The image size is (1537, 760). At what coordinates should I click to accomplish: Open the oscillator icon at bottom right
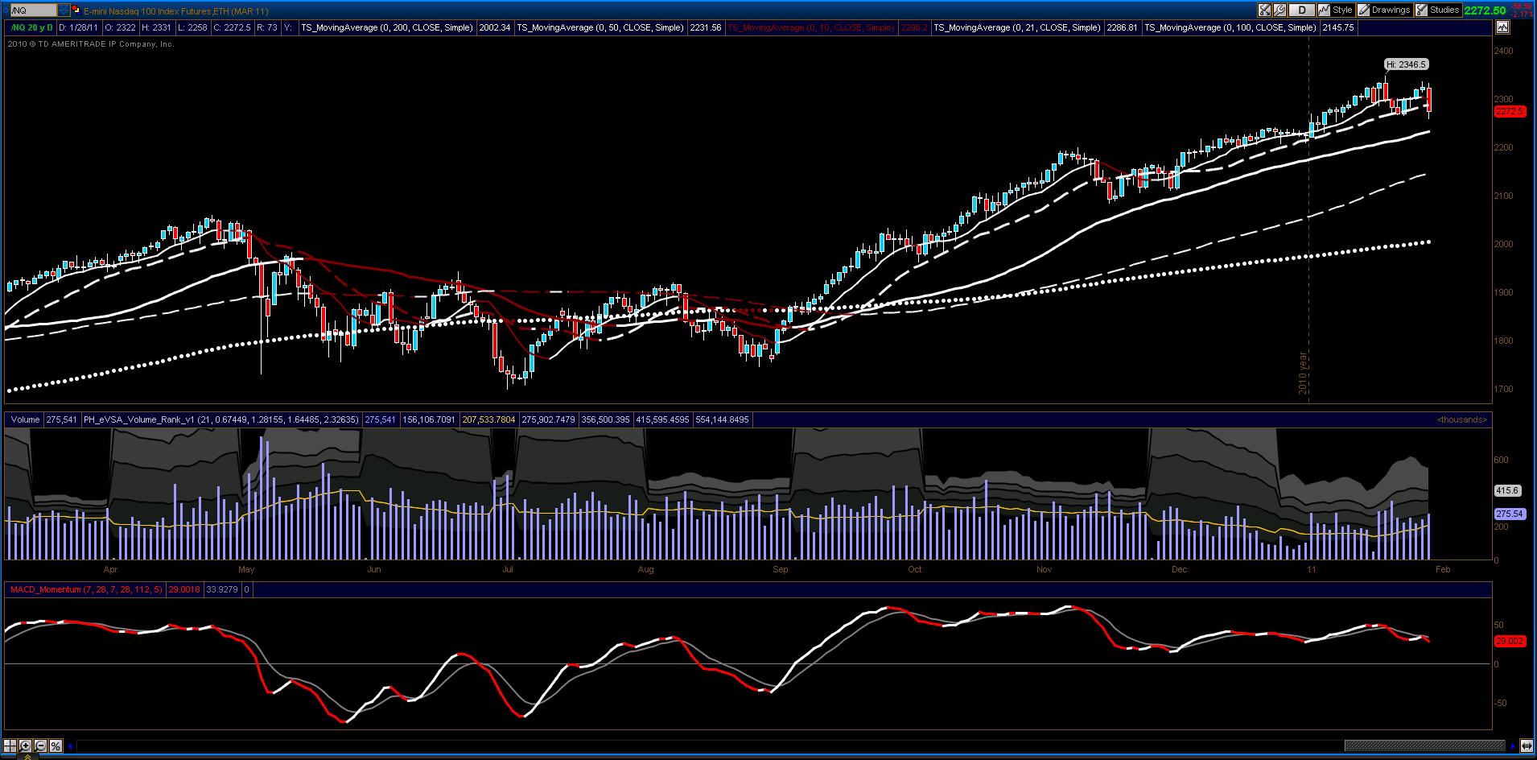coord(1527,746)
